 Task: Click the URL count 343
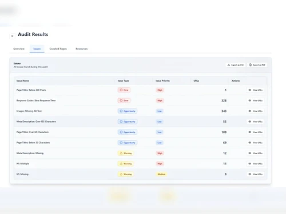[224, 111]
